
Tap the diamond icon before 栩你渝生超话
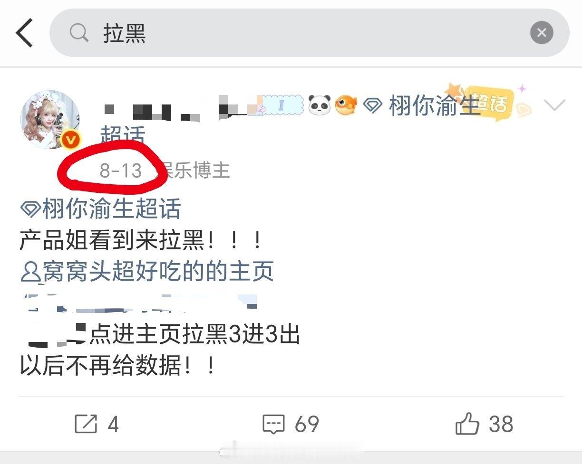click(x=31, y=209)
